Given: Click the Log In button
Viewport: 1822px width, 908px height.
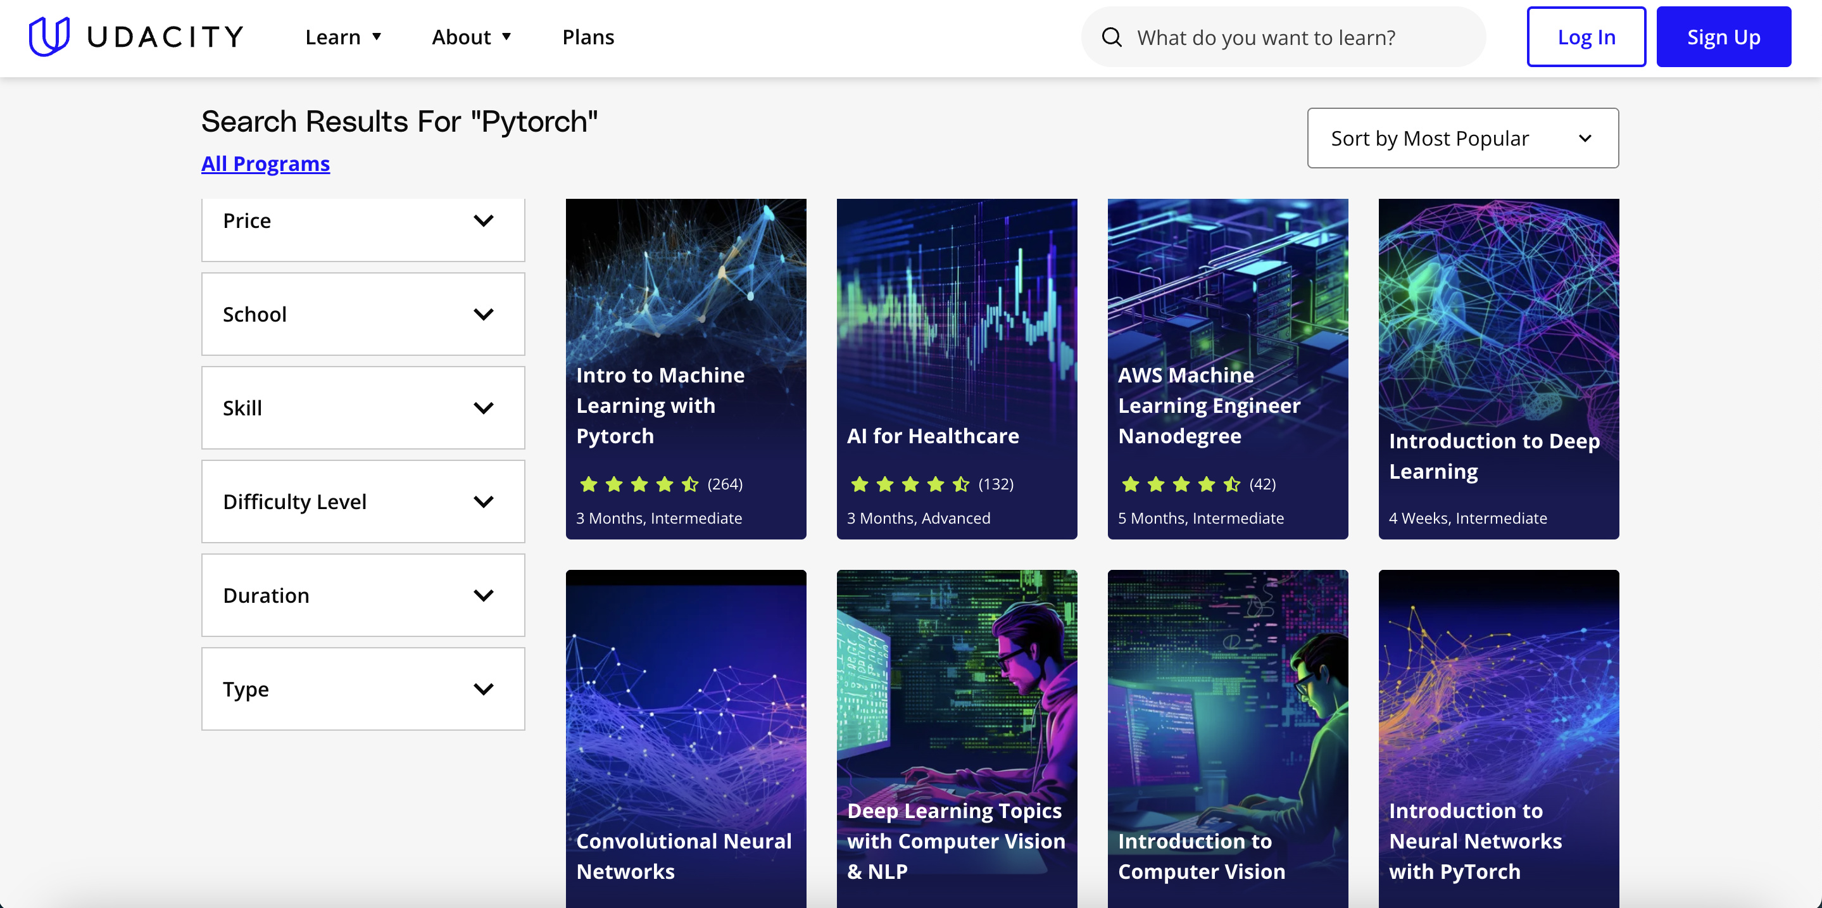Looking at the screenshot, I should pyautogui.click(x=1586, y=37).
